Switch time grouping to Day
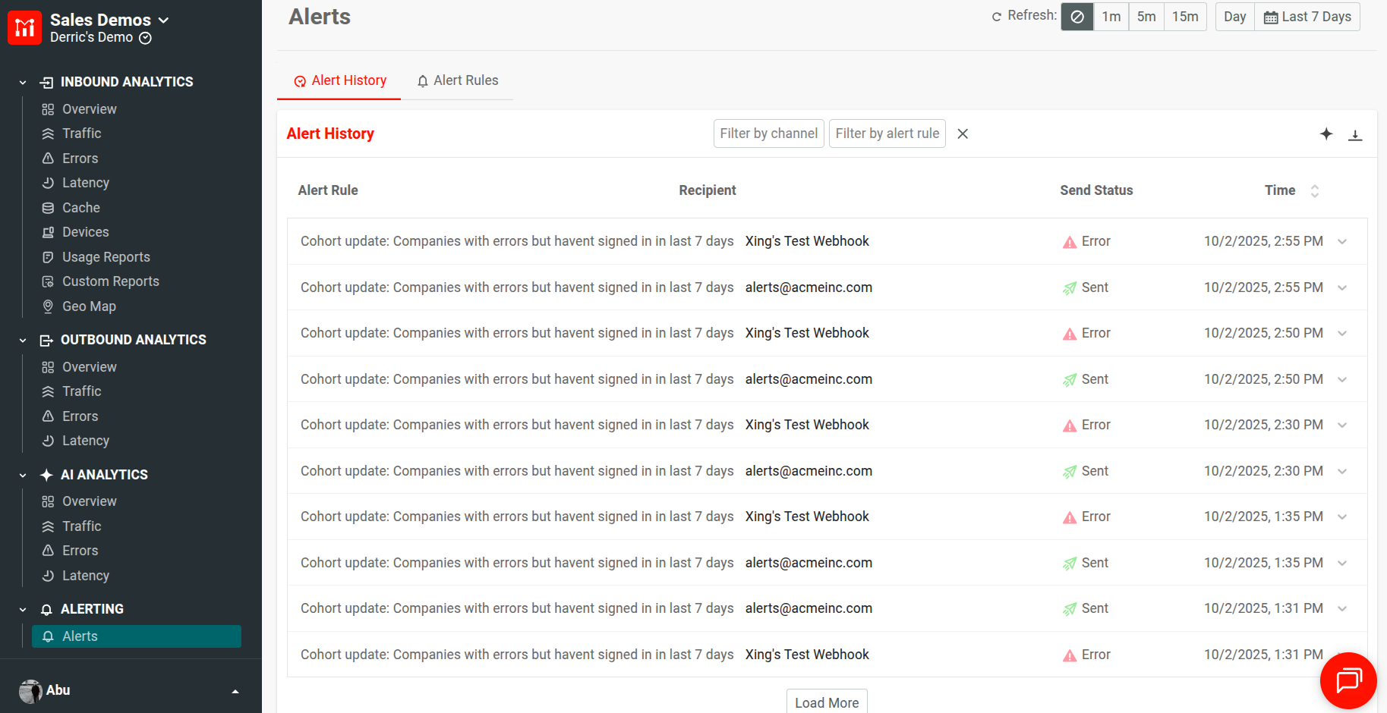 [1234, 16]
